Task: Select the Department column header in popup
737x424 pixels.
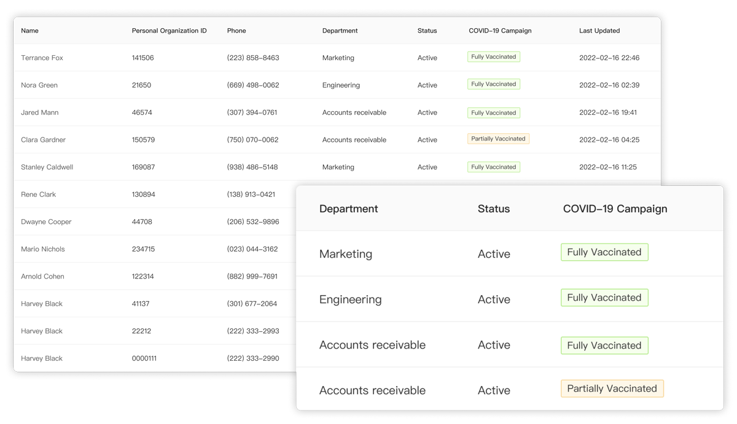Action: point(348,209)
